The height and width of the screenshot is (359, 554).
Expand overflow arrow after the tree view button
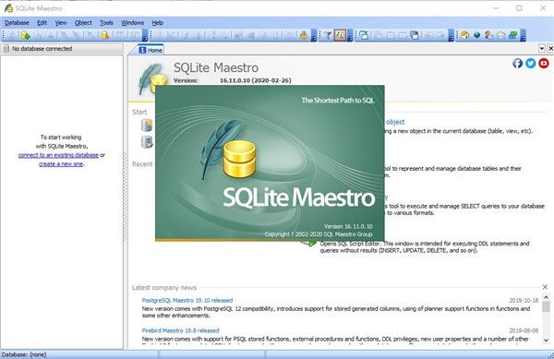[x=350, y=35]
